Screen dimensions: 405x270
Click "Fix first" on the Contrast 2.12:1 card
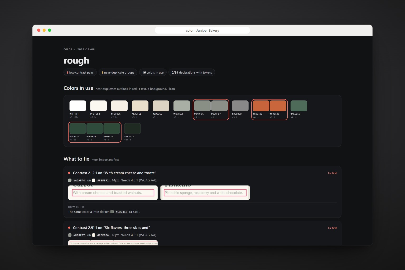point(332,173)
